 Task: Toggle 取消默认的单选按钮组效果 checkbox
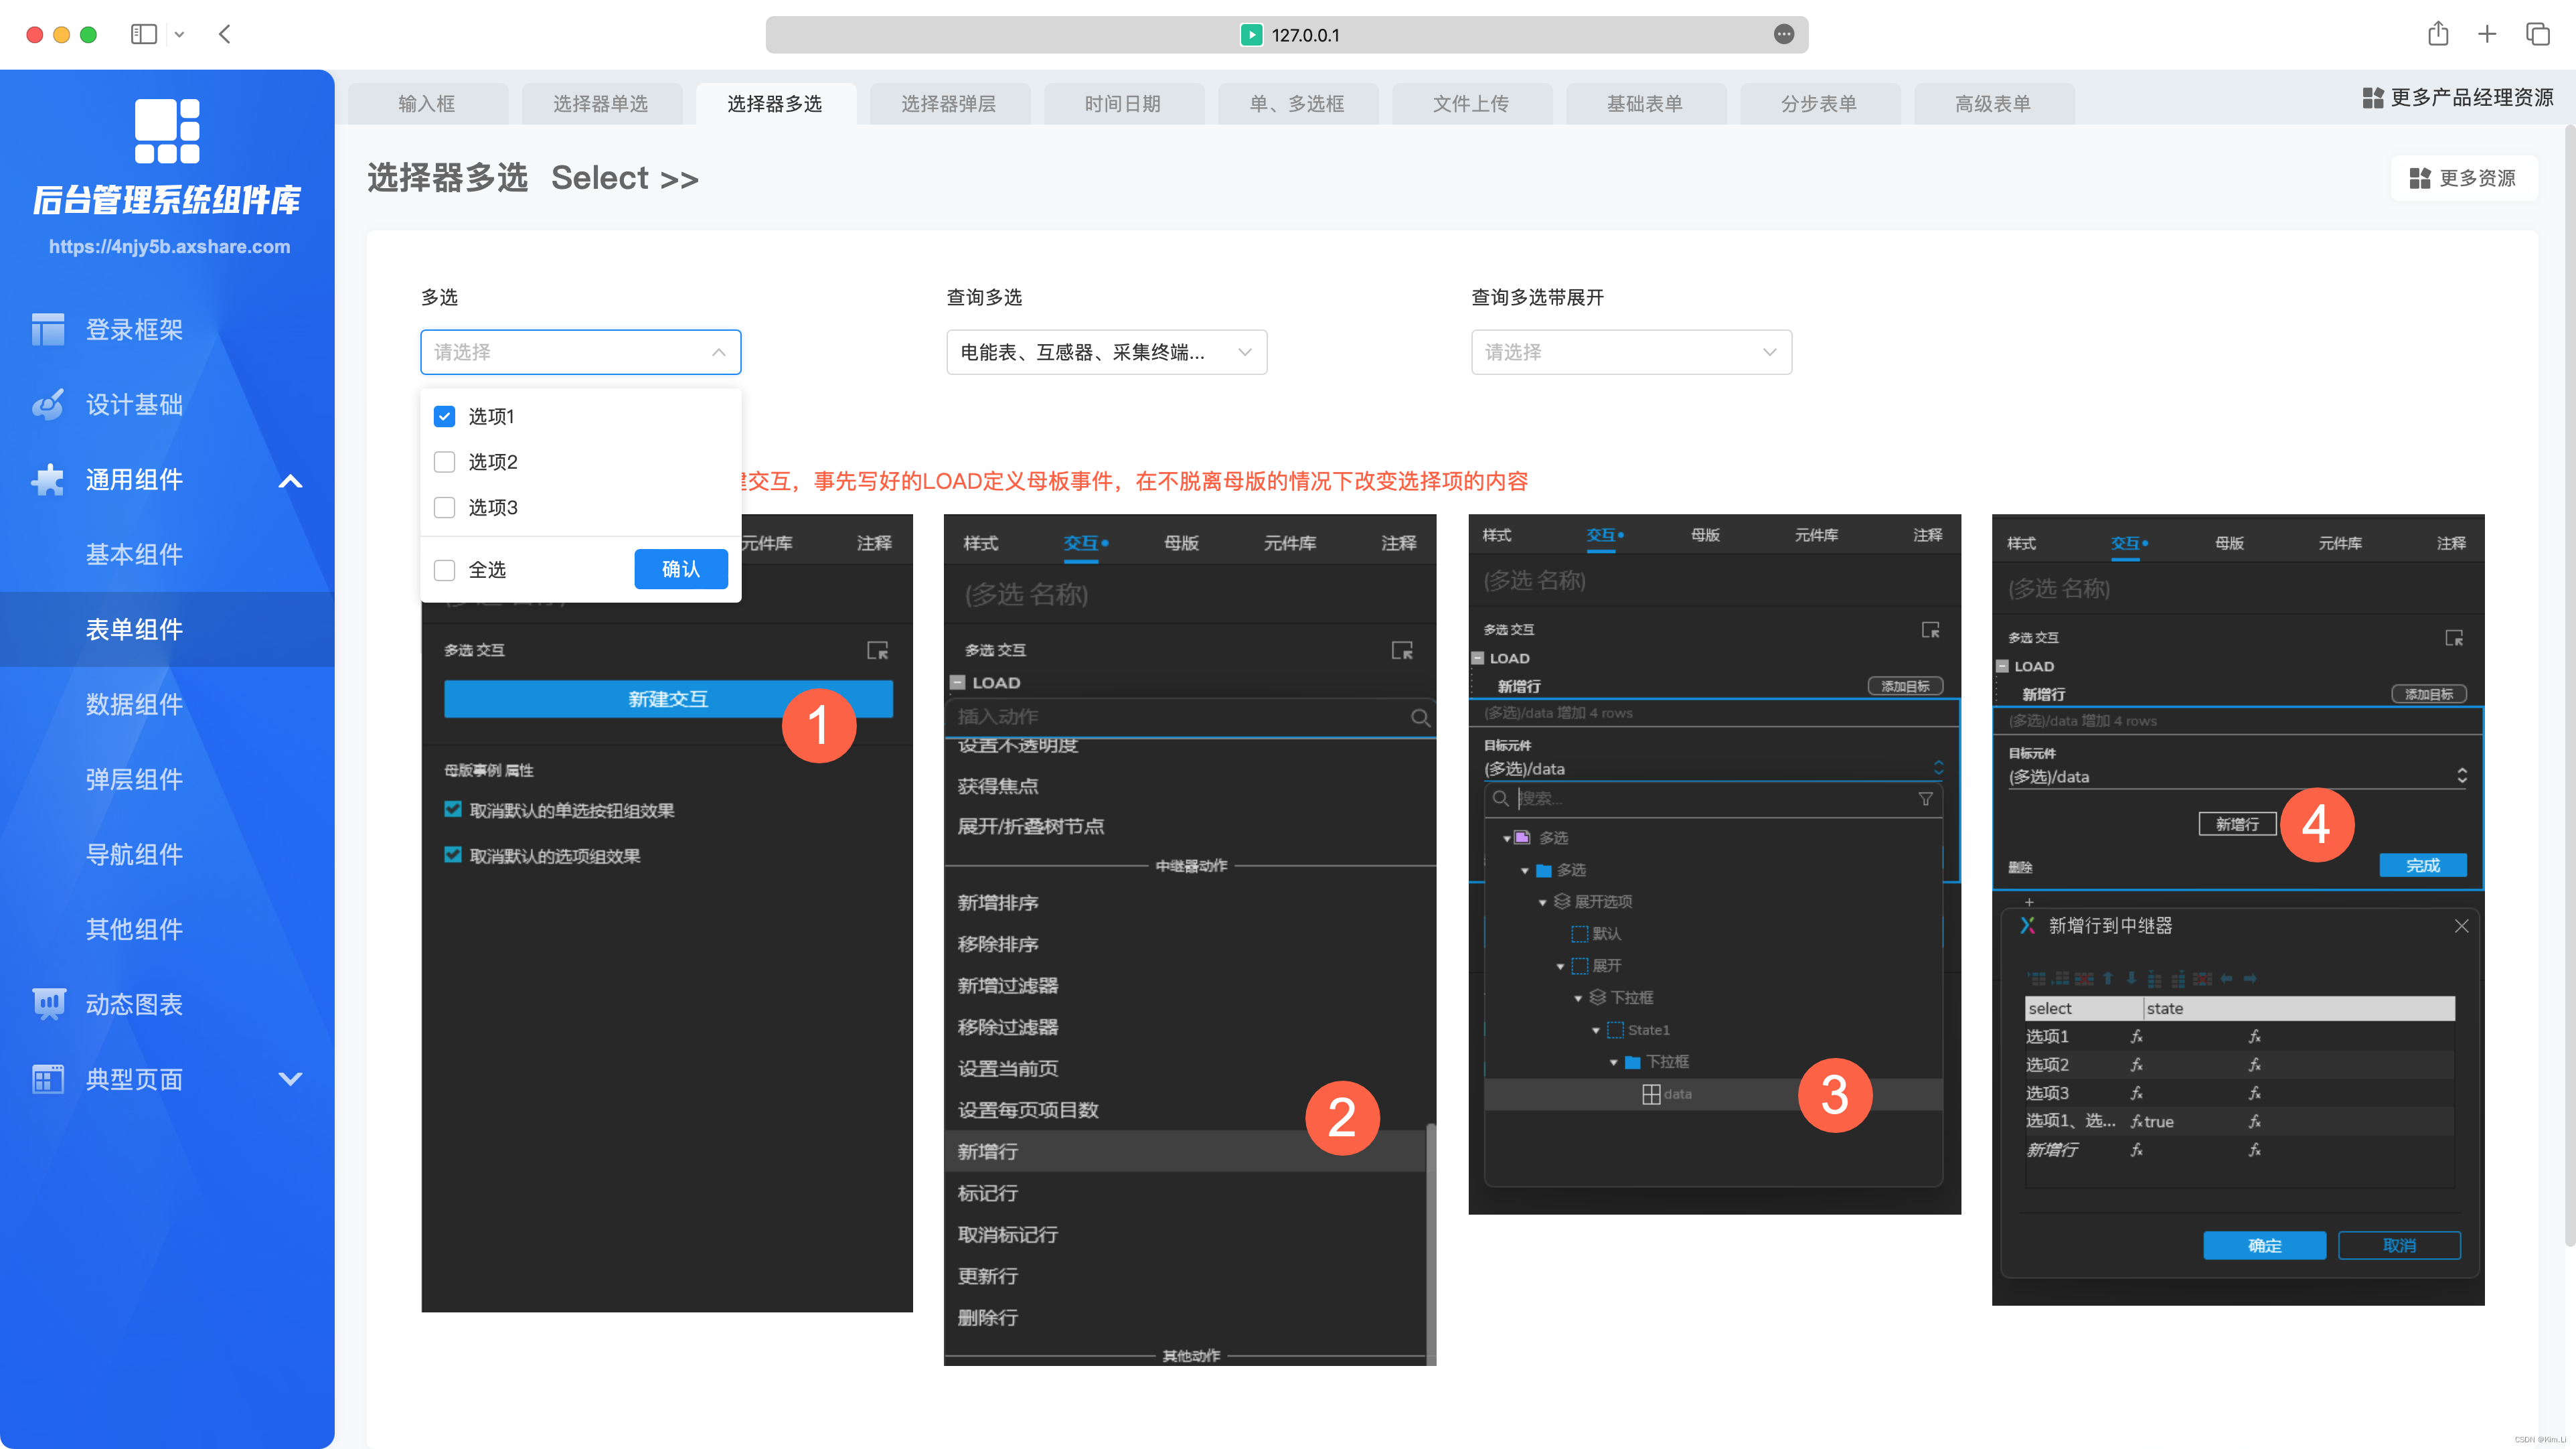(453, 809)
